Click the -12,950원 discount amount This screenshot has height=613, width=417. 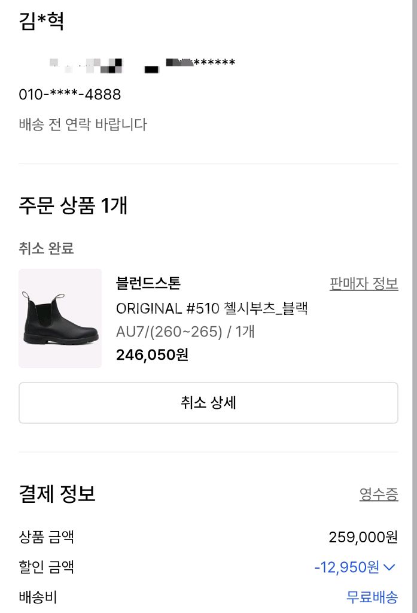pos(346,567)
